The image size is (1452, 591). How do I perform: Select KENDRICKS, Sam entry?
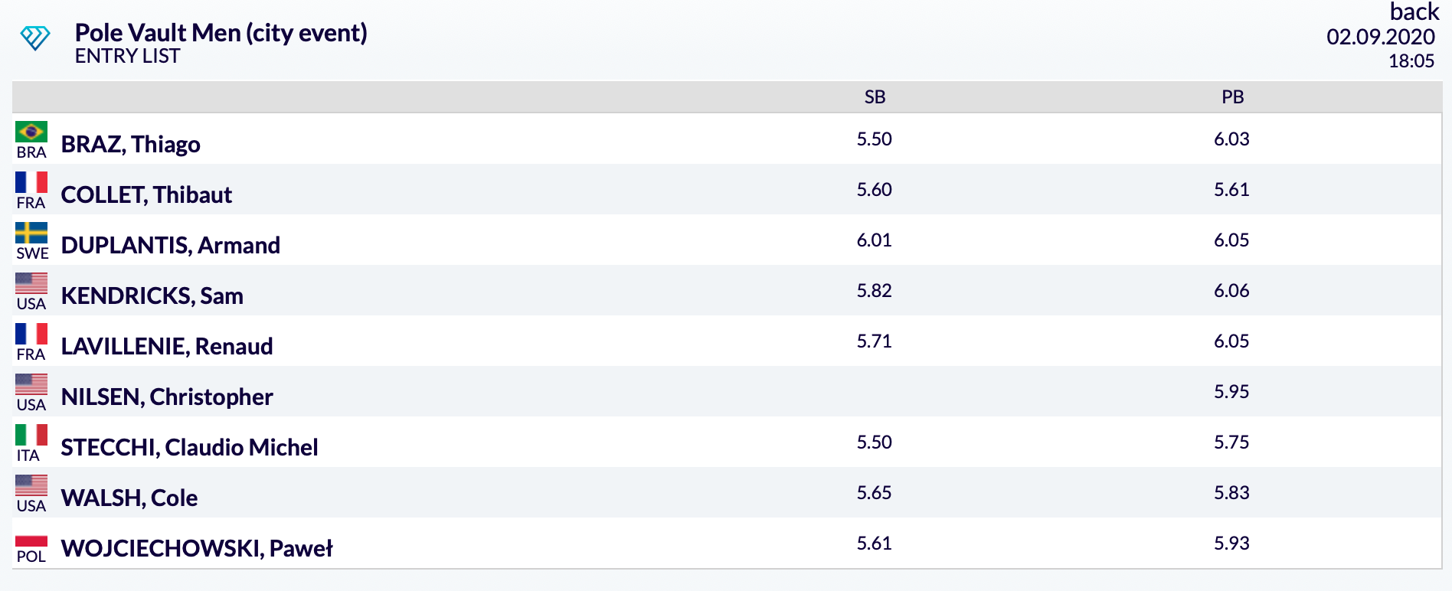click(x=152, y=295)
